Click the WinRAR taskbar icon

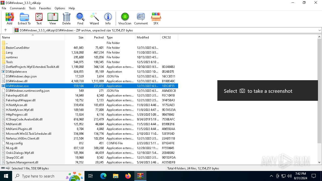click(x=140, y=176)
